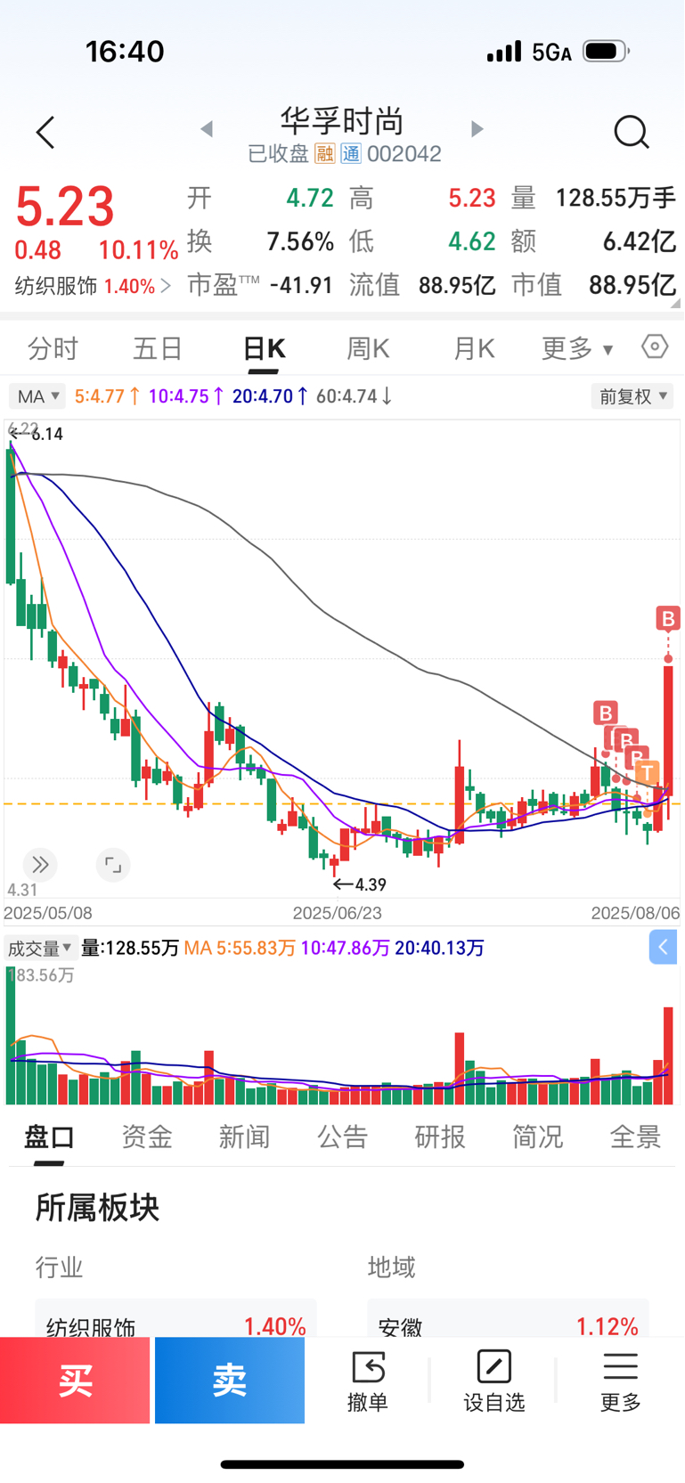Screen dimensions: 685x1483
Task: Open the 成交量 indicator dropdown
Action: pos(40,948)
